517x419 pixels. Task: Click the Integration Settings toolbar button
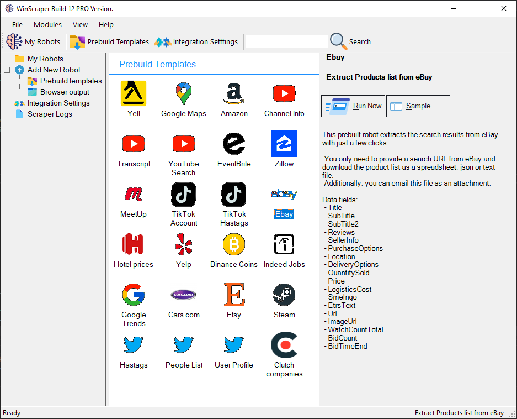pyautogui.click(x=196, y=42)
